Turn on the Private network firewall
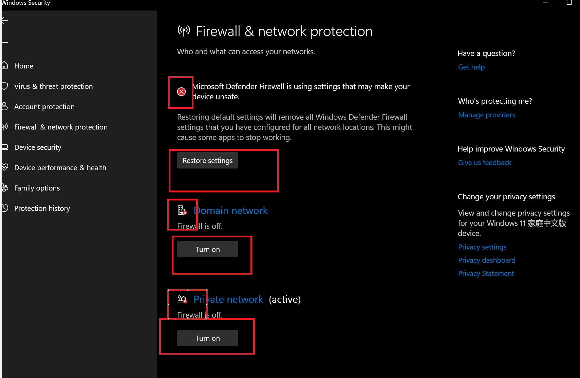 click(x=208, y=338)
